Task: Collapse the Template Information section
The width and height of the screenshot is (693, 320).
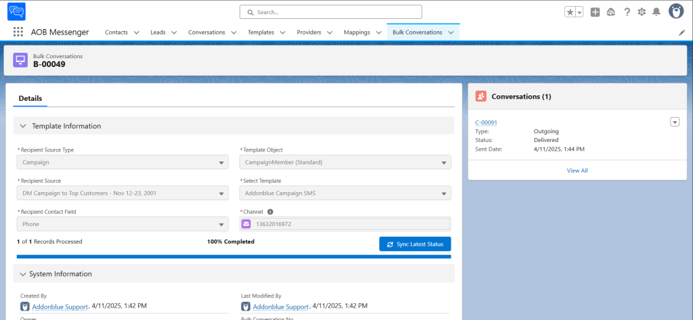Action: [x=24, y=126]
